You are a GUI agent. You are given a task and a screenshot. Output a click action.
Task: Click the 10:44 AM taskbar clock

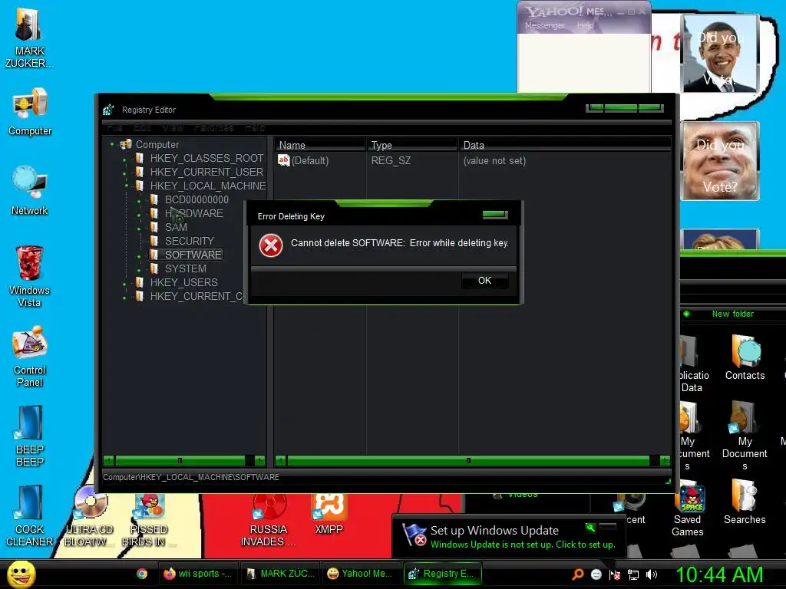click(719, 574)
